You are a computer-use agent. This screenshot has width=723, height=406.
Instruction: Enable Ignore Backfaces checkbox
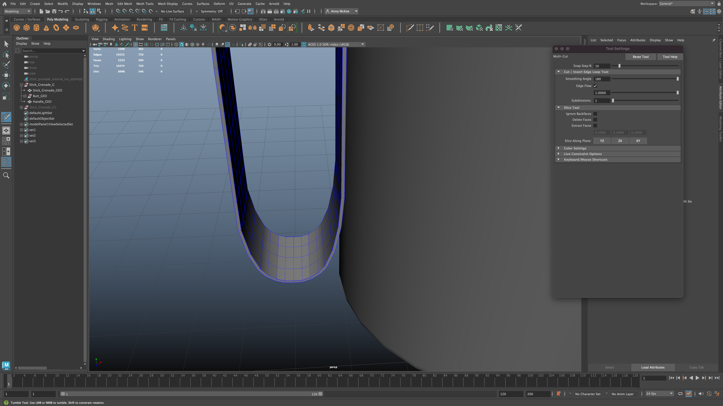[x=595, y=114]
